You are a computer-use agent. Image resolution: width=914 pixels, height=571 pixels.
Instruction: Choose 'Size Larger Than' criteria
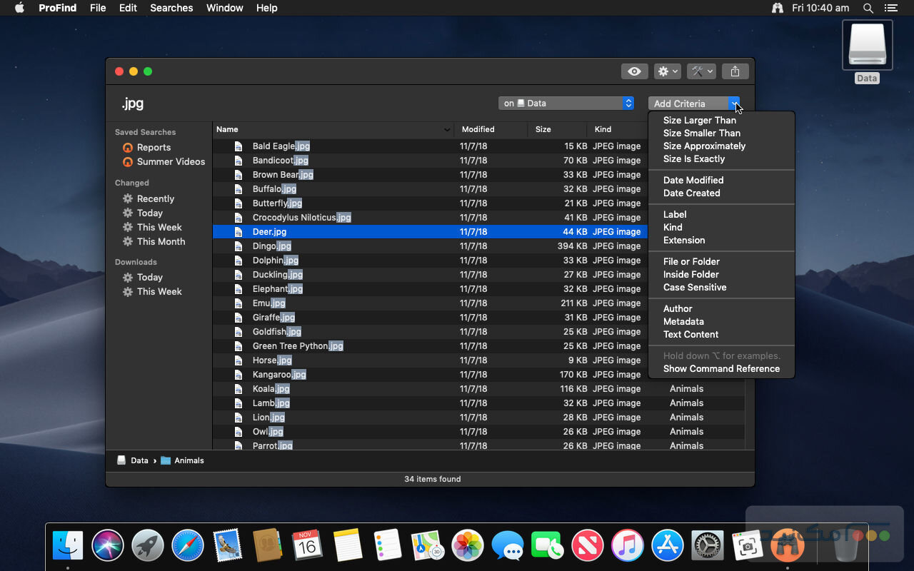click(x=699, y=121)
